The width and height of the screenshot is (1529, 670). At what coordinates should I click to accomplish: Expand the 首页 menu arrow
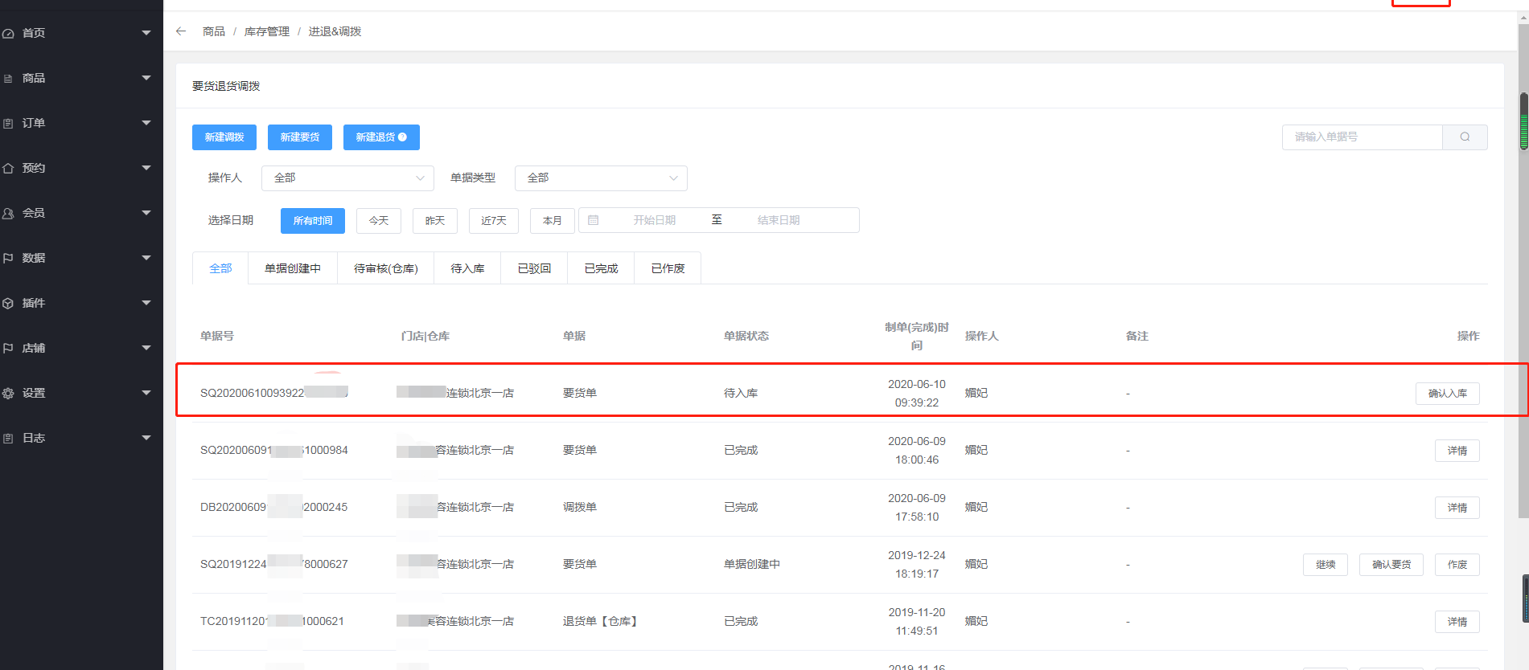tap(146, 33)
